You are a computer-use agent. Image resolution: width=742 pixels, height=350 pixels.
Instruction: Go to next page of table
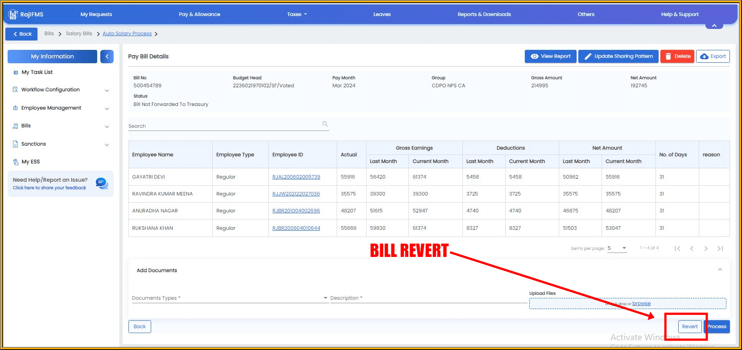[x=706, y=248]
